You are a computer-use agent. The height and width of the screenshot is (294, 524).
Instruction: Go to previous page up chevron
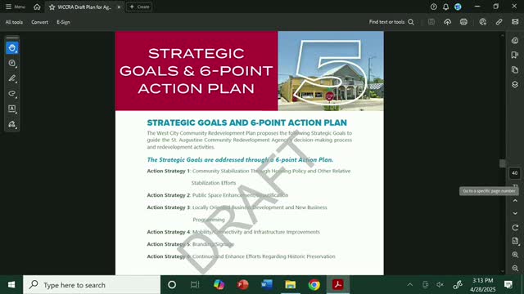tap(515, 201)
